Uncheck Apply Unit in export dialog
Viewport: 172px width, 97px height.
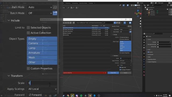[x=120, y=67]
